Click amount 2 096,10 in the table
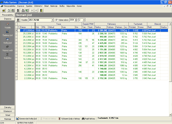This screenshot has width=172, height=124. point(102,46)
